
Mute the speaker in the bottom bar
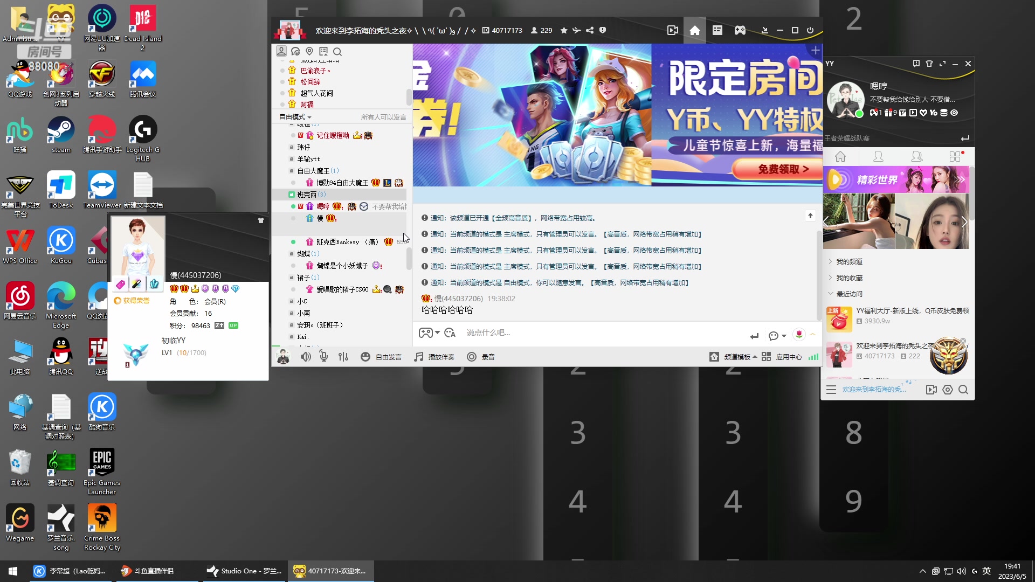pyautogui.click(x=305, y=356)
